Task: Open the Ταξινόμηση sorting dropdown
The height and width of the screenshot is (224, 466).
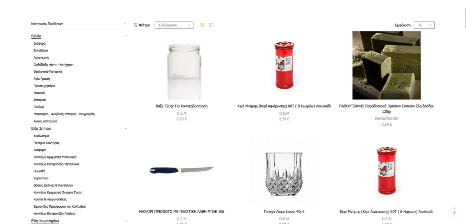Action: (x=174, y=25)
